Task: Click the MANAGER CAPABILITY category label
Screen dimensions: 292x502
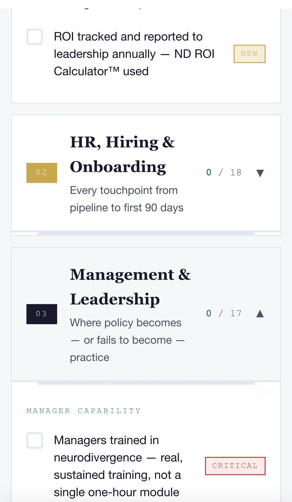Action: point(83,410)
